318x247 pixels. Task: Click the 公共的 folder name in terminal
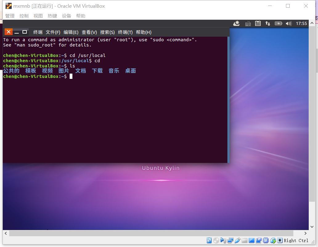11,71
